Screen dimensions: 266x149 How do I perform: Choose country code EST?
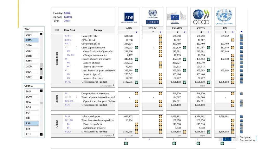(x=31, y=129)
